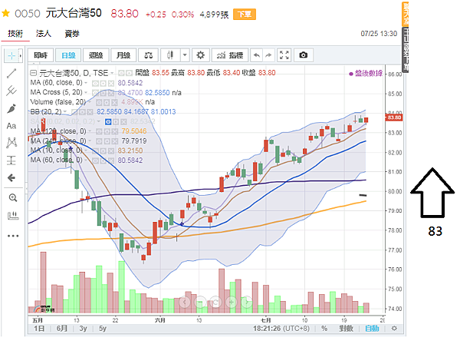This screenshot has height=344, width=460.
Task: Switch to the 即時 realtime interval
Action: click(41, 55)
